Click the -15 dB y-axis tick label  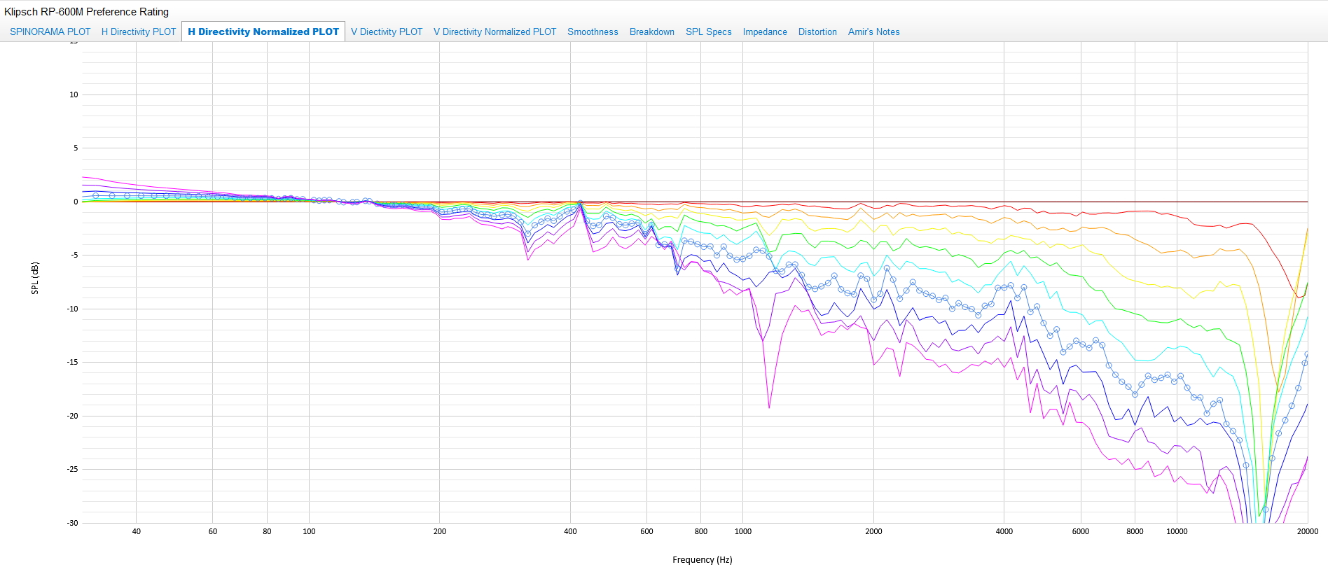73,362
